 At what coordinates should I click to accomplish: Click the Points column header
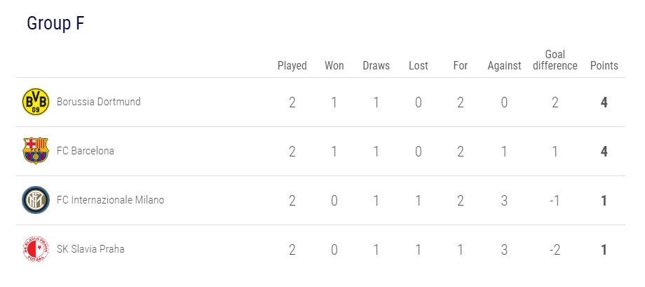pos(604,65)
